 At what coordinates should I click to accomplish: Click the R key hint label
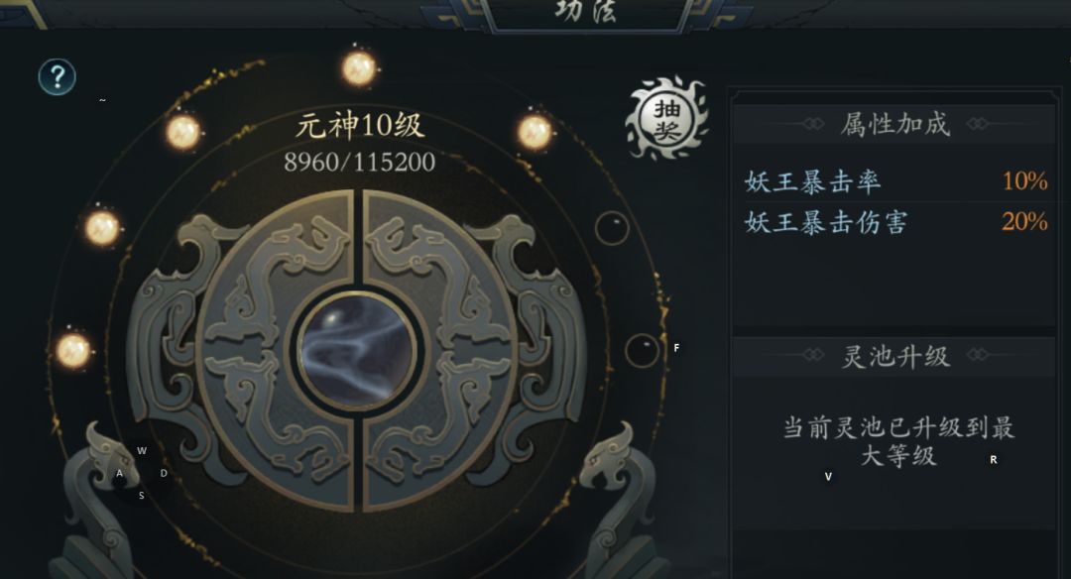(993, 459)
